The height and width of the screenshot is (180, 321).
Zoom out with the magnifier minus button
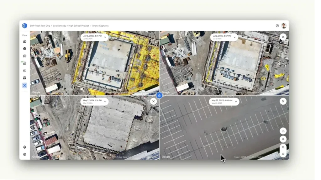pos(283,154)
